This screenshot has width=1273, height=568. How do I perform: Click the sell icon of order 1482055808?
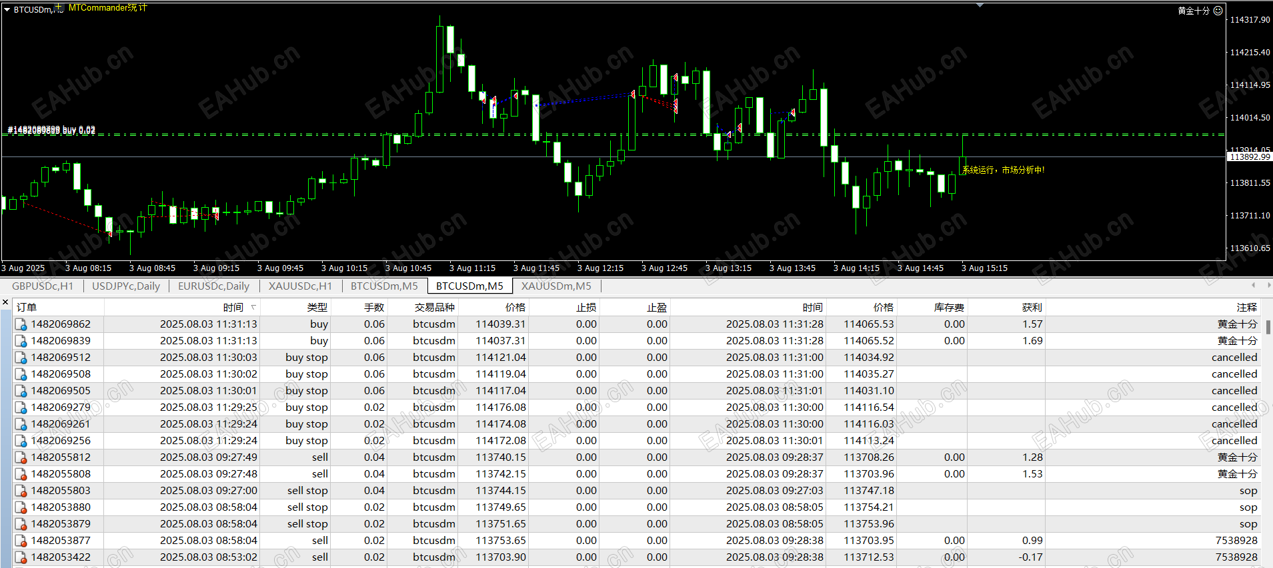click(x=21, y=474)
